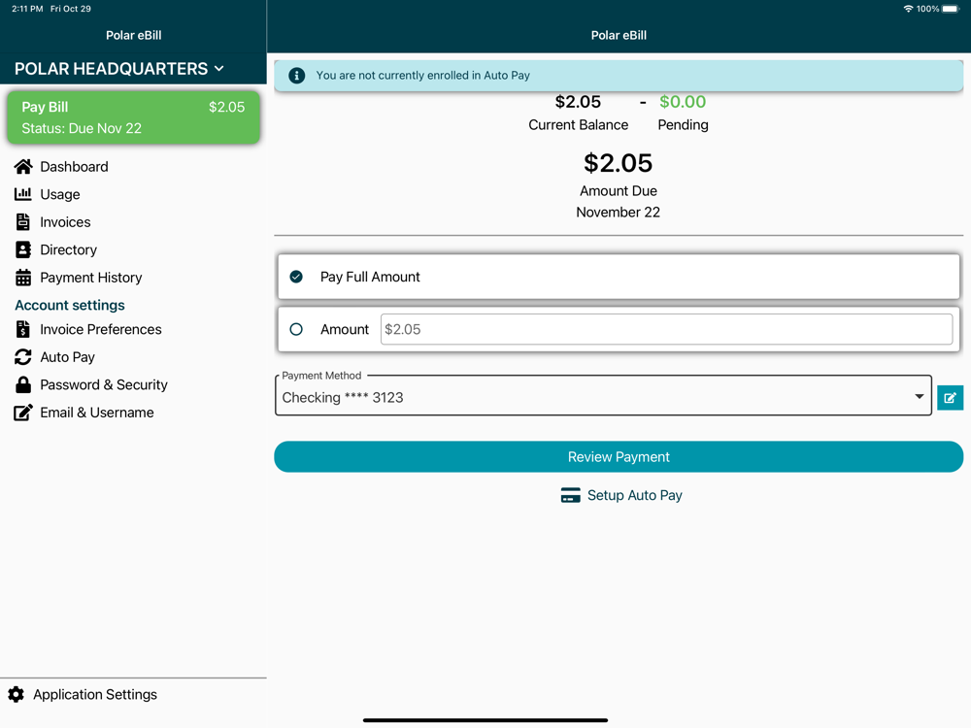971x728 pixels.
Task: Click the green Pay Bill card
Action: [x=133, y=117]
